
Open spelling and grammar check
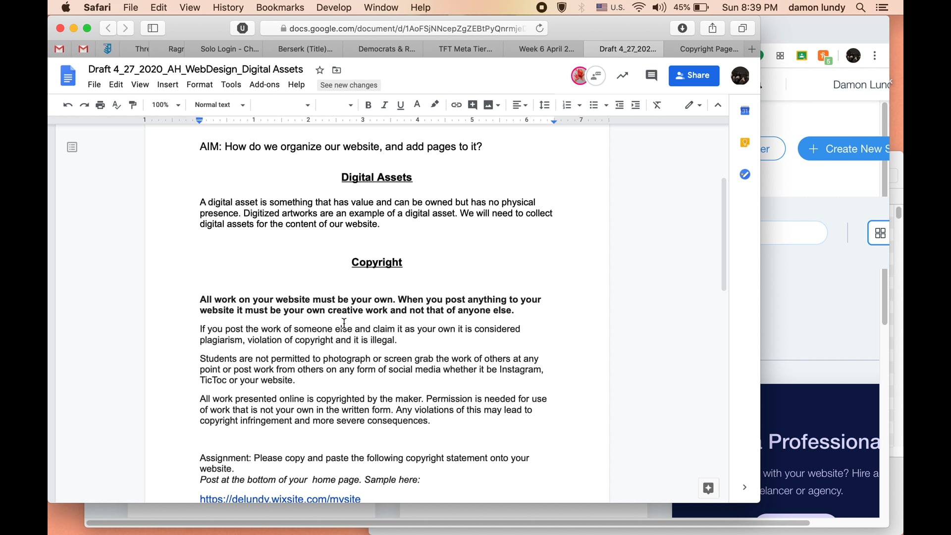pyautogui.click(x=117, y=105)
